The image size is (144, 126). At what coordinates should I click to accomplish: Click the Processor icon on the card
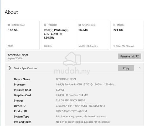click(x=45, y=25)
